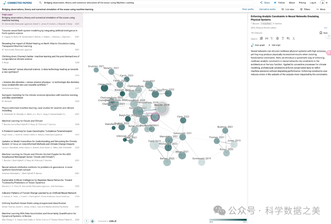Click the Save bookmark icon
Image resolution: width=331 pixels, height=224 pixels.
click(x=321, y=33)
